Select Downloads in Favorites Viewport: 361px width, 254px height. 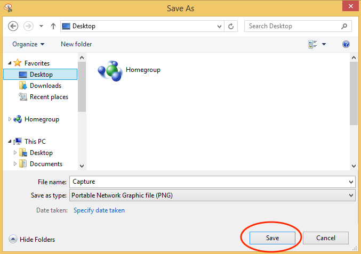pos(45,86)
